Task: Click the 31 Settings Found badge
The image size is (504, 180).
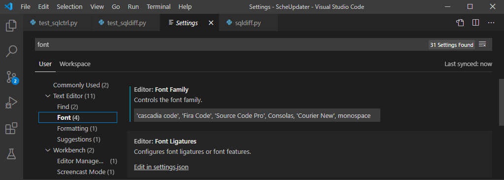Action: (x=452, y=45)
